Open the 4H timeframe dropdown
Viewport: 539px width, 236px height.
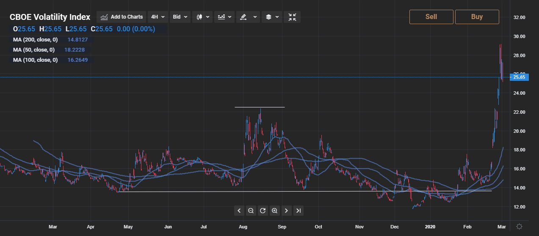tap(159, 17)
